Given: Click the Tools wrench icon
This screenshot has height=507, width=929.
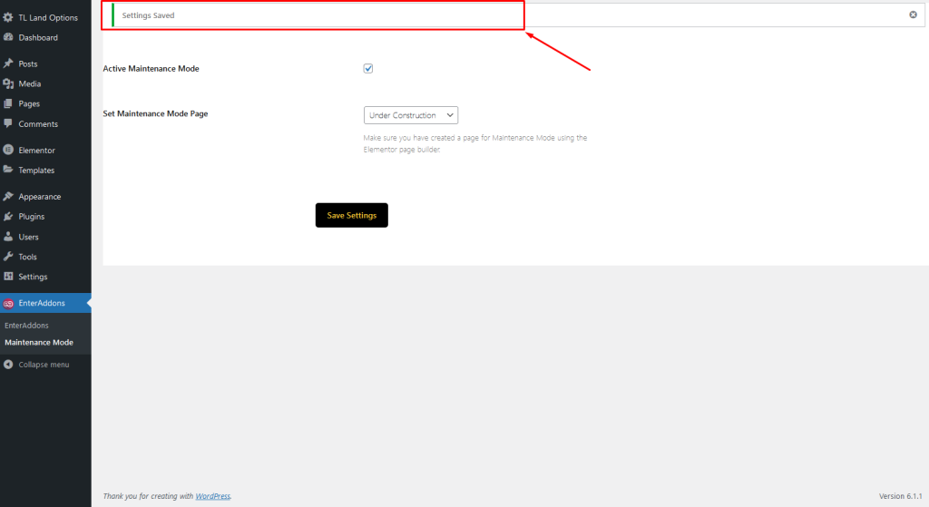Looking at the screenshot, I should [8, 257].
